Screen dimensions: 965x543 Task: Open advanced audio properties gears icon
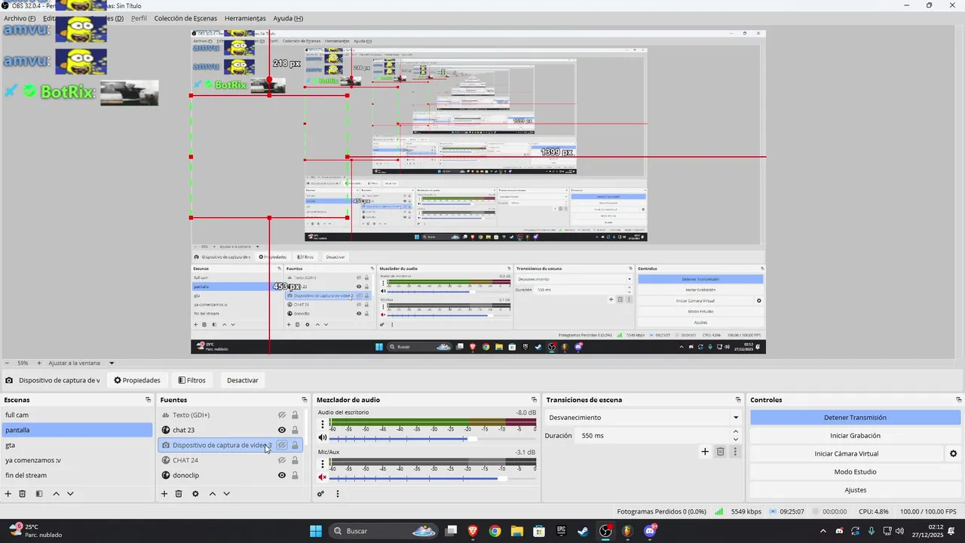tap(320, 494)
